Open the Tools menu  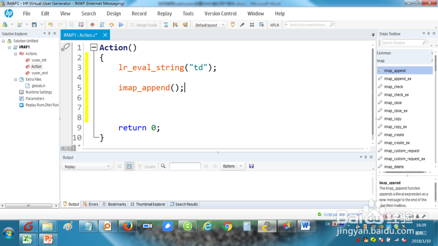[188, 14]
